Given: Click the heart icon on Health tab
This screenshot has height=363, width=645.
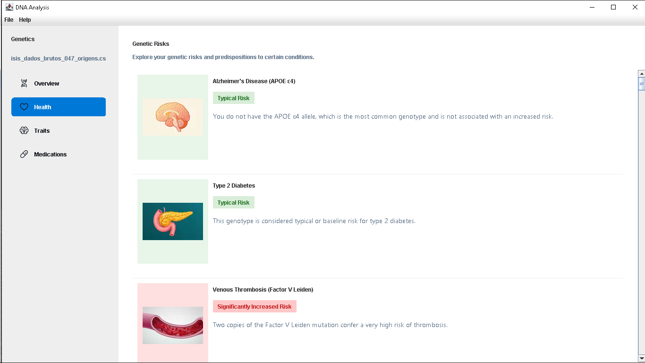Looking at the screenshot, I should (x=24, y=107).
